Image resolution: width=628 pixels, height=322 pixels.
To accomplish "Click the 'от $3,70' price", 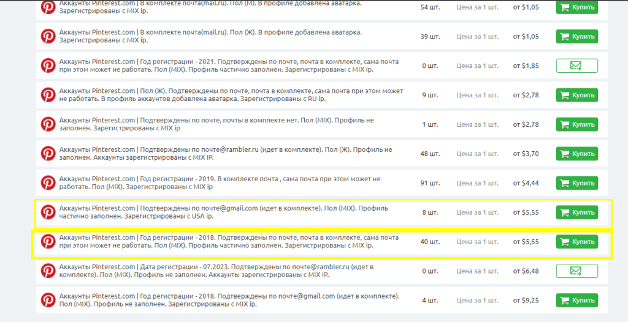I will click(526, 154).
